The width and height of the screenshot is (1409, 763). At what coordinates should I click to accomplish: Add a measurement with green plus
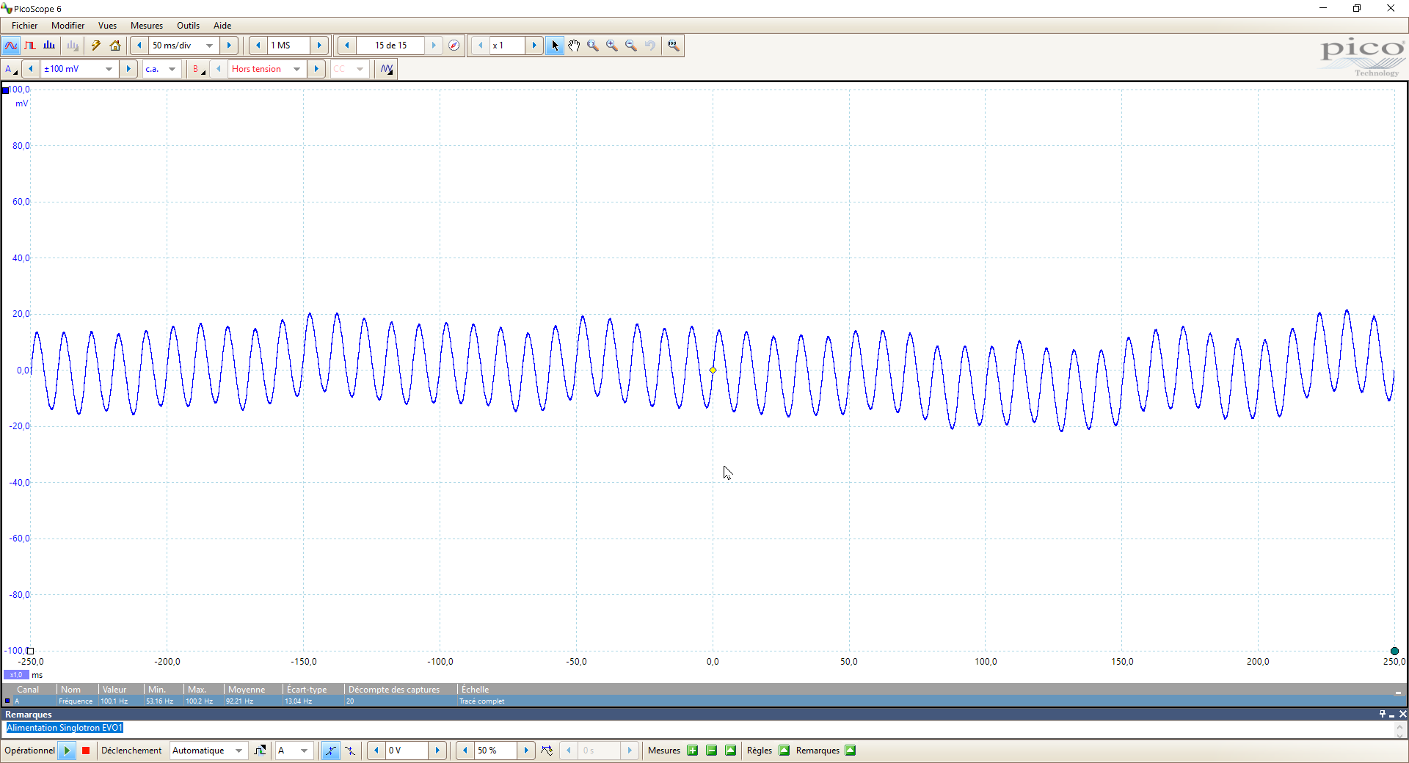click(692, 751)
